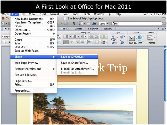Click Save as Web Page...
Image resolution: width=167 pixels, height=125 pixels.
point(34,51)
